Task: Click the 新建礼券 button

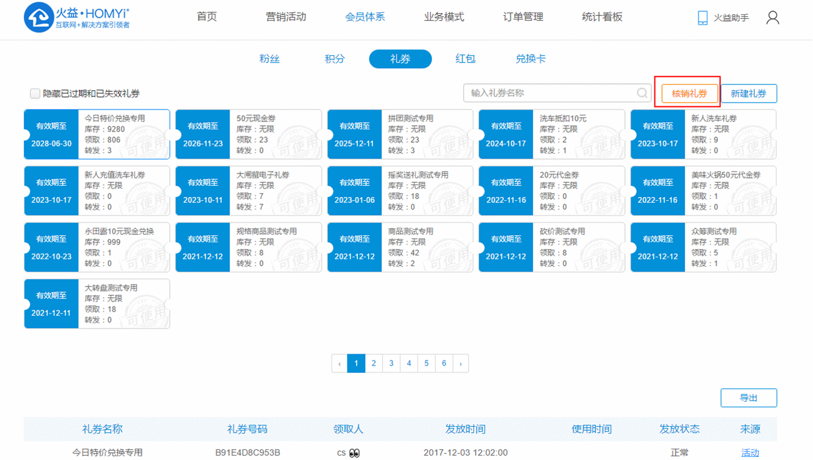Action: [748, 94]
